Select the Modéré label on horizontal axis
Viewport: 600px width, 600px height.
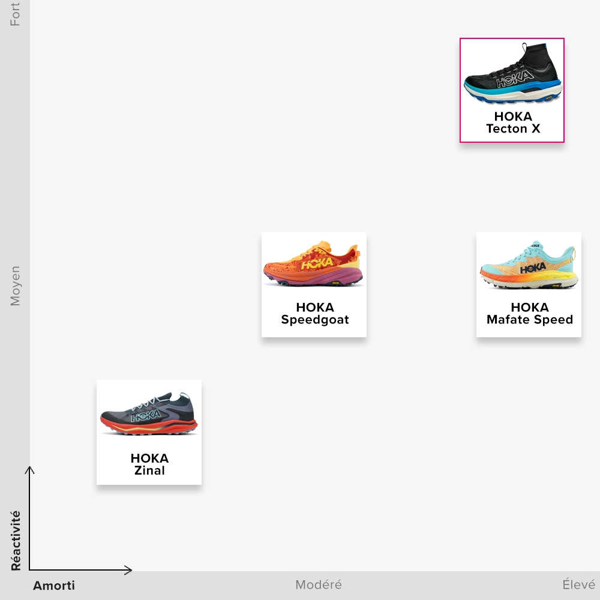point(319,584)
